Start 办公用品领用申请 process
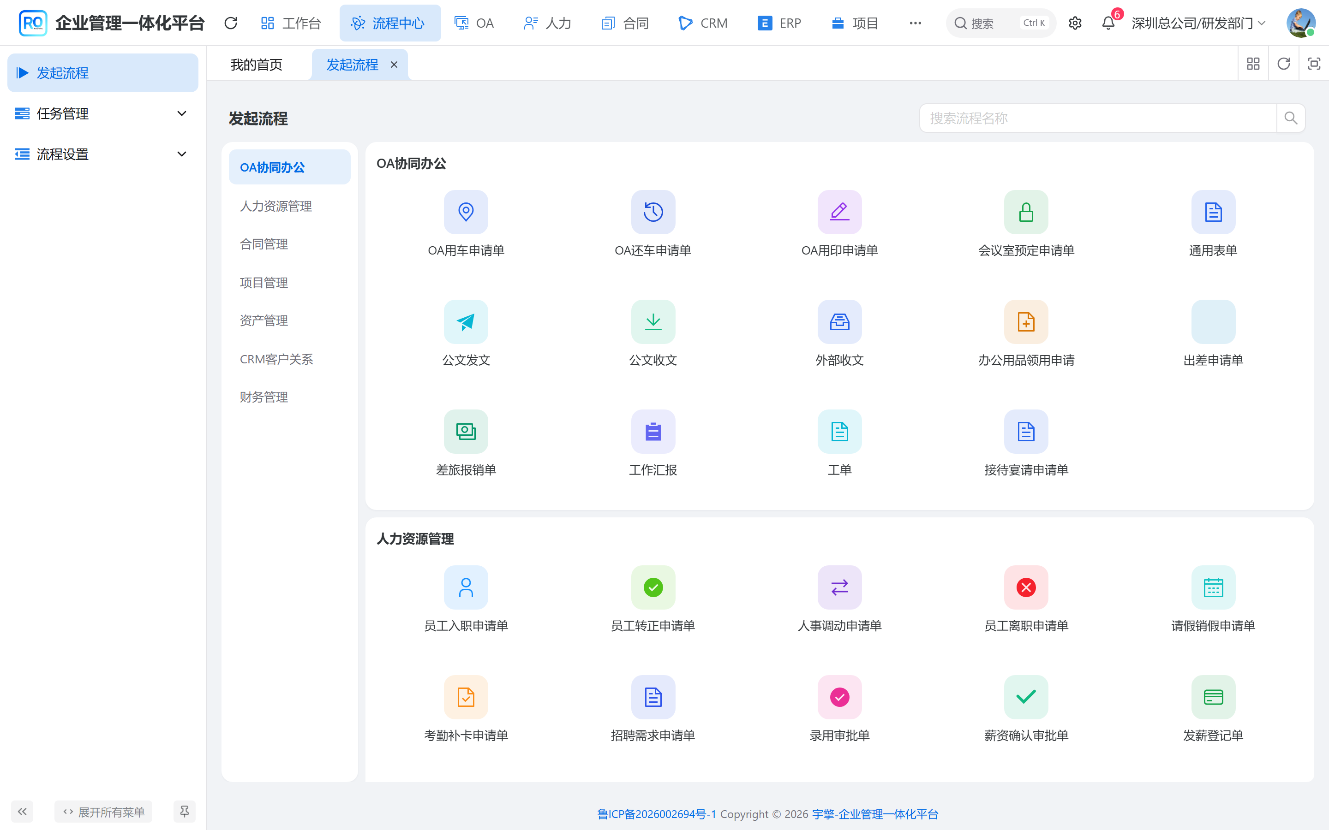Image resolution: width=1329 pixels, height=830 pixels. click(1026, 322)
